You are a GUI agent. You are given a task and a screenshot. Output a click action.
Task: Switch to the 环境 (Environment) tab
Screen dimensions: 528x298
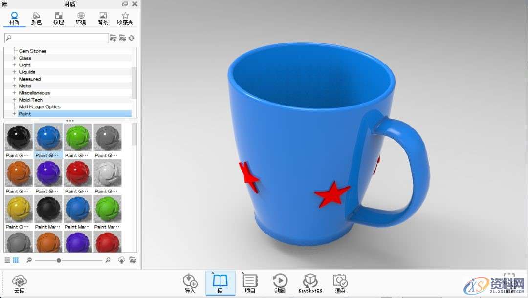click(x=80, y=18)
